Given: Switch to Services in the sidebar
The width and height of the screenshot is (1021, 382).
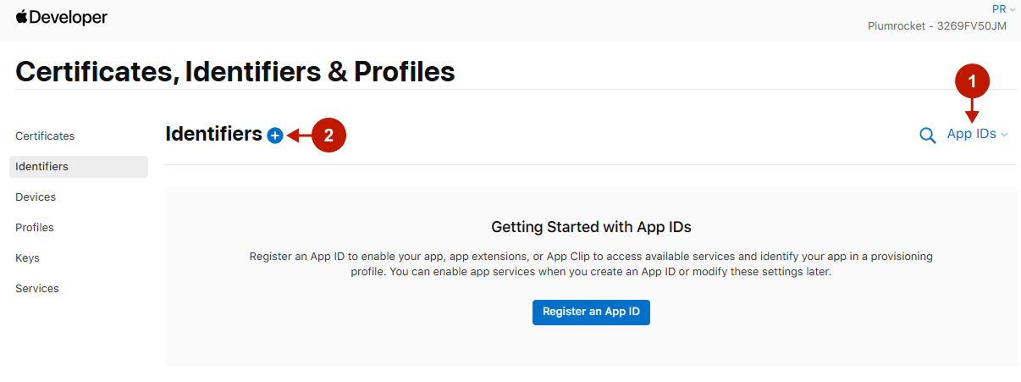Looking at the screenshot, I should click(x=37, y=289).
